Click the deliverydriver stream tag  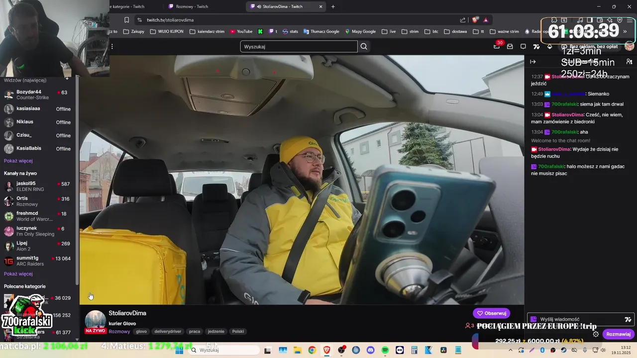pos(168,331)
